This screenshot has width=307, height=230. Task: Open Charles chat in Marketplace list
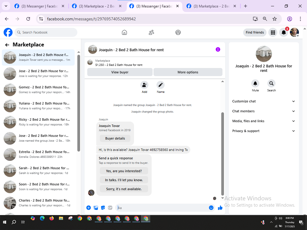point(38,203)
